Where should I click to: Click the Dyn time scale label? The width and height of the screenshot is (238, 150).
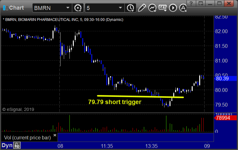[x=7, y=145]
